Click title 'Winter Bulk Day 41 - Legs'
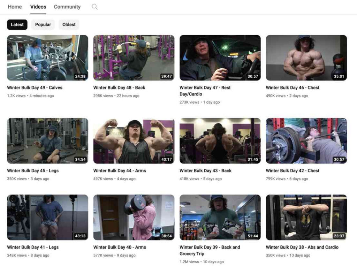Screen dimensions: 357x267 coord(33,247)
